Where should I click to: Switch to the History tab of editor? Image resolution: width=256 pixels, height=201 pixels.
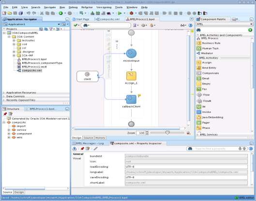[100, 138]
